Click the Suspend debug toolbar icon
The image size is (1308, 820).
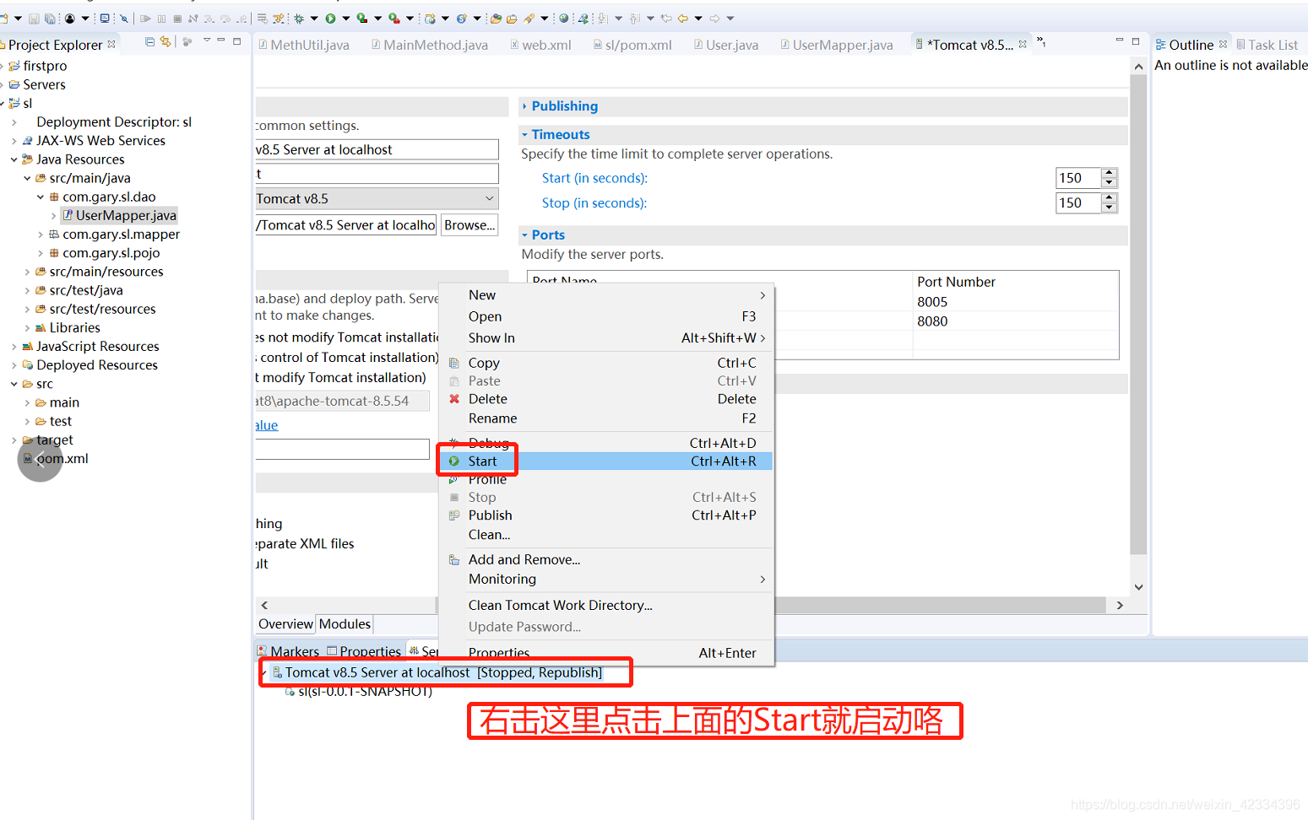[161, 19]
